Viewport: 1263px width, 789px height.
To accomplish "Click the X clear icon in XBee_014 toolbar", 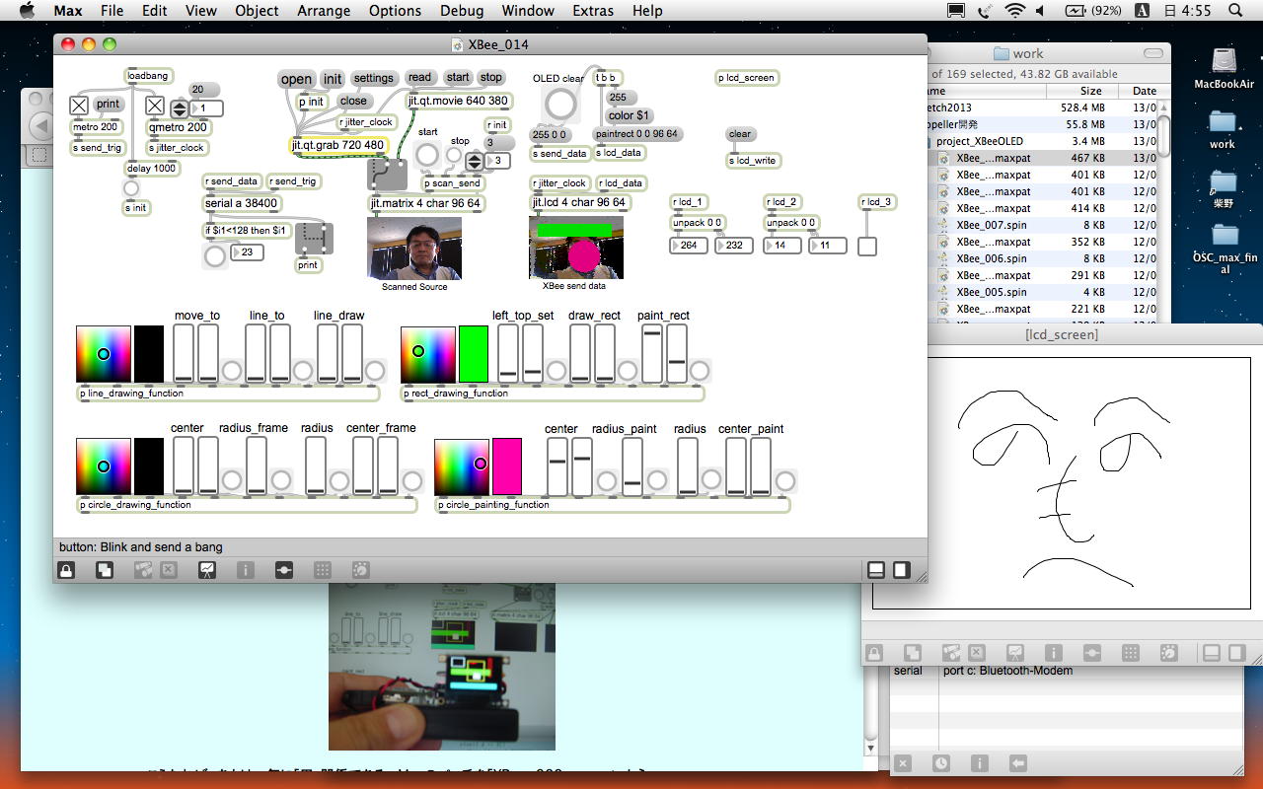I will point(169,570).
